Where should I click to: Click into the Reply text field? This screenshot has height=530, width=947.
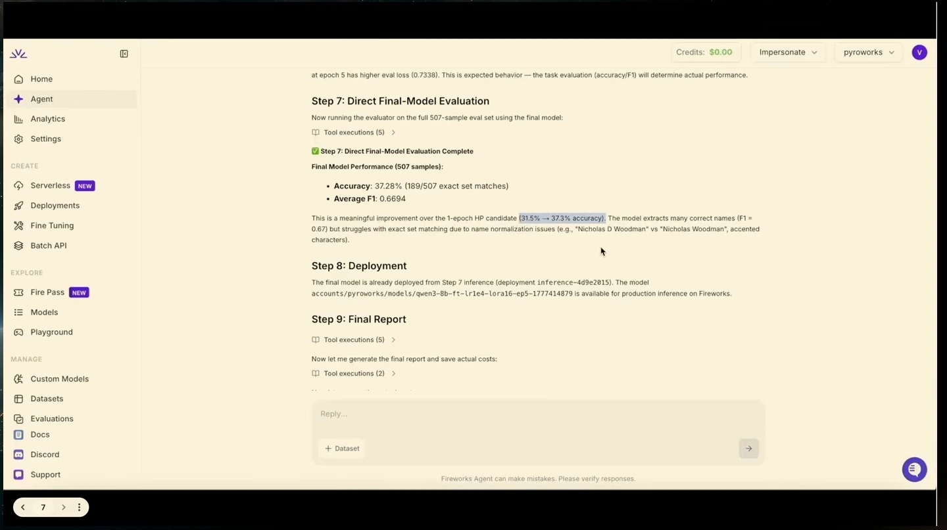538,414
